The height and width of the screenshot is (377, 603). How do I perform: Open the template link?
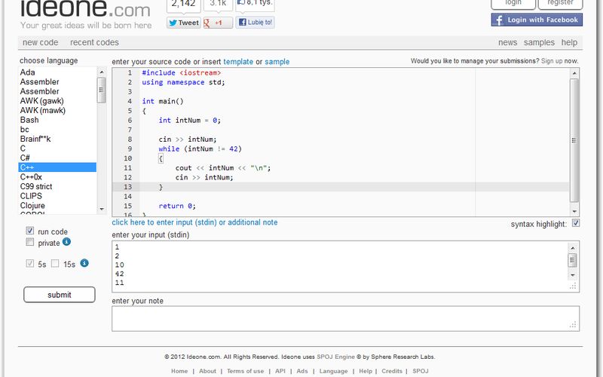238,62
